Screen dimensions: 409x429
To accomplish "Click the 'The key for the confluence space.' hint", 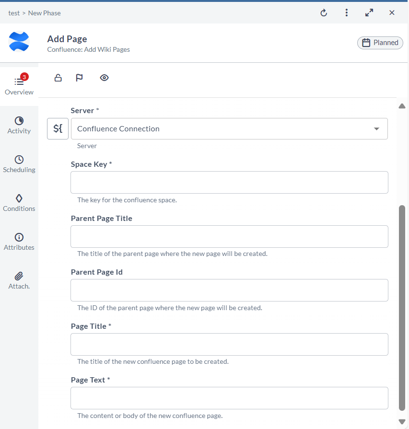I will pyautogui.click(x=127, y=200).
